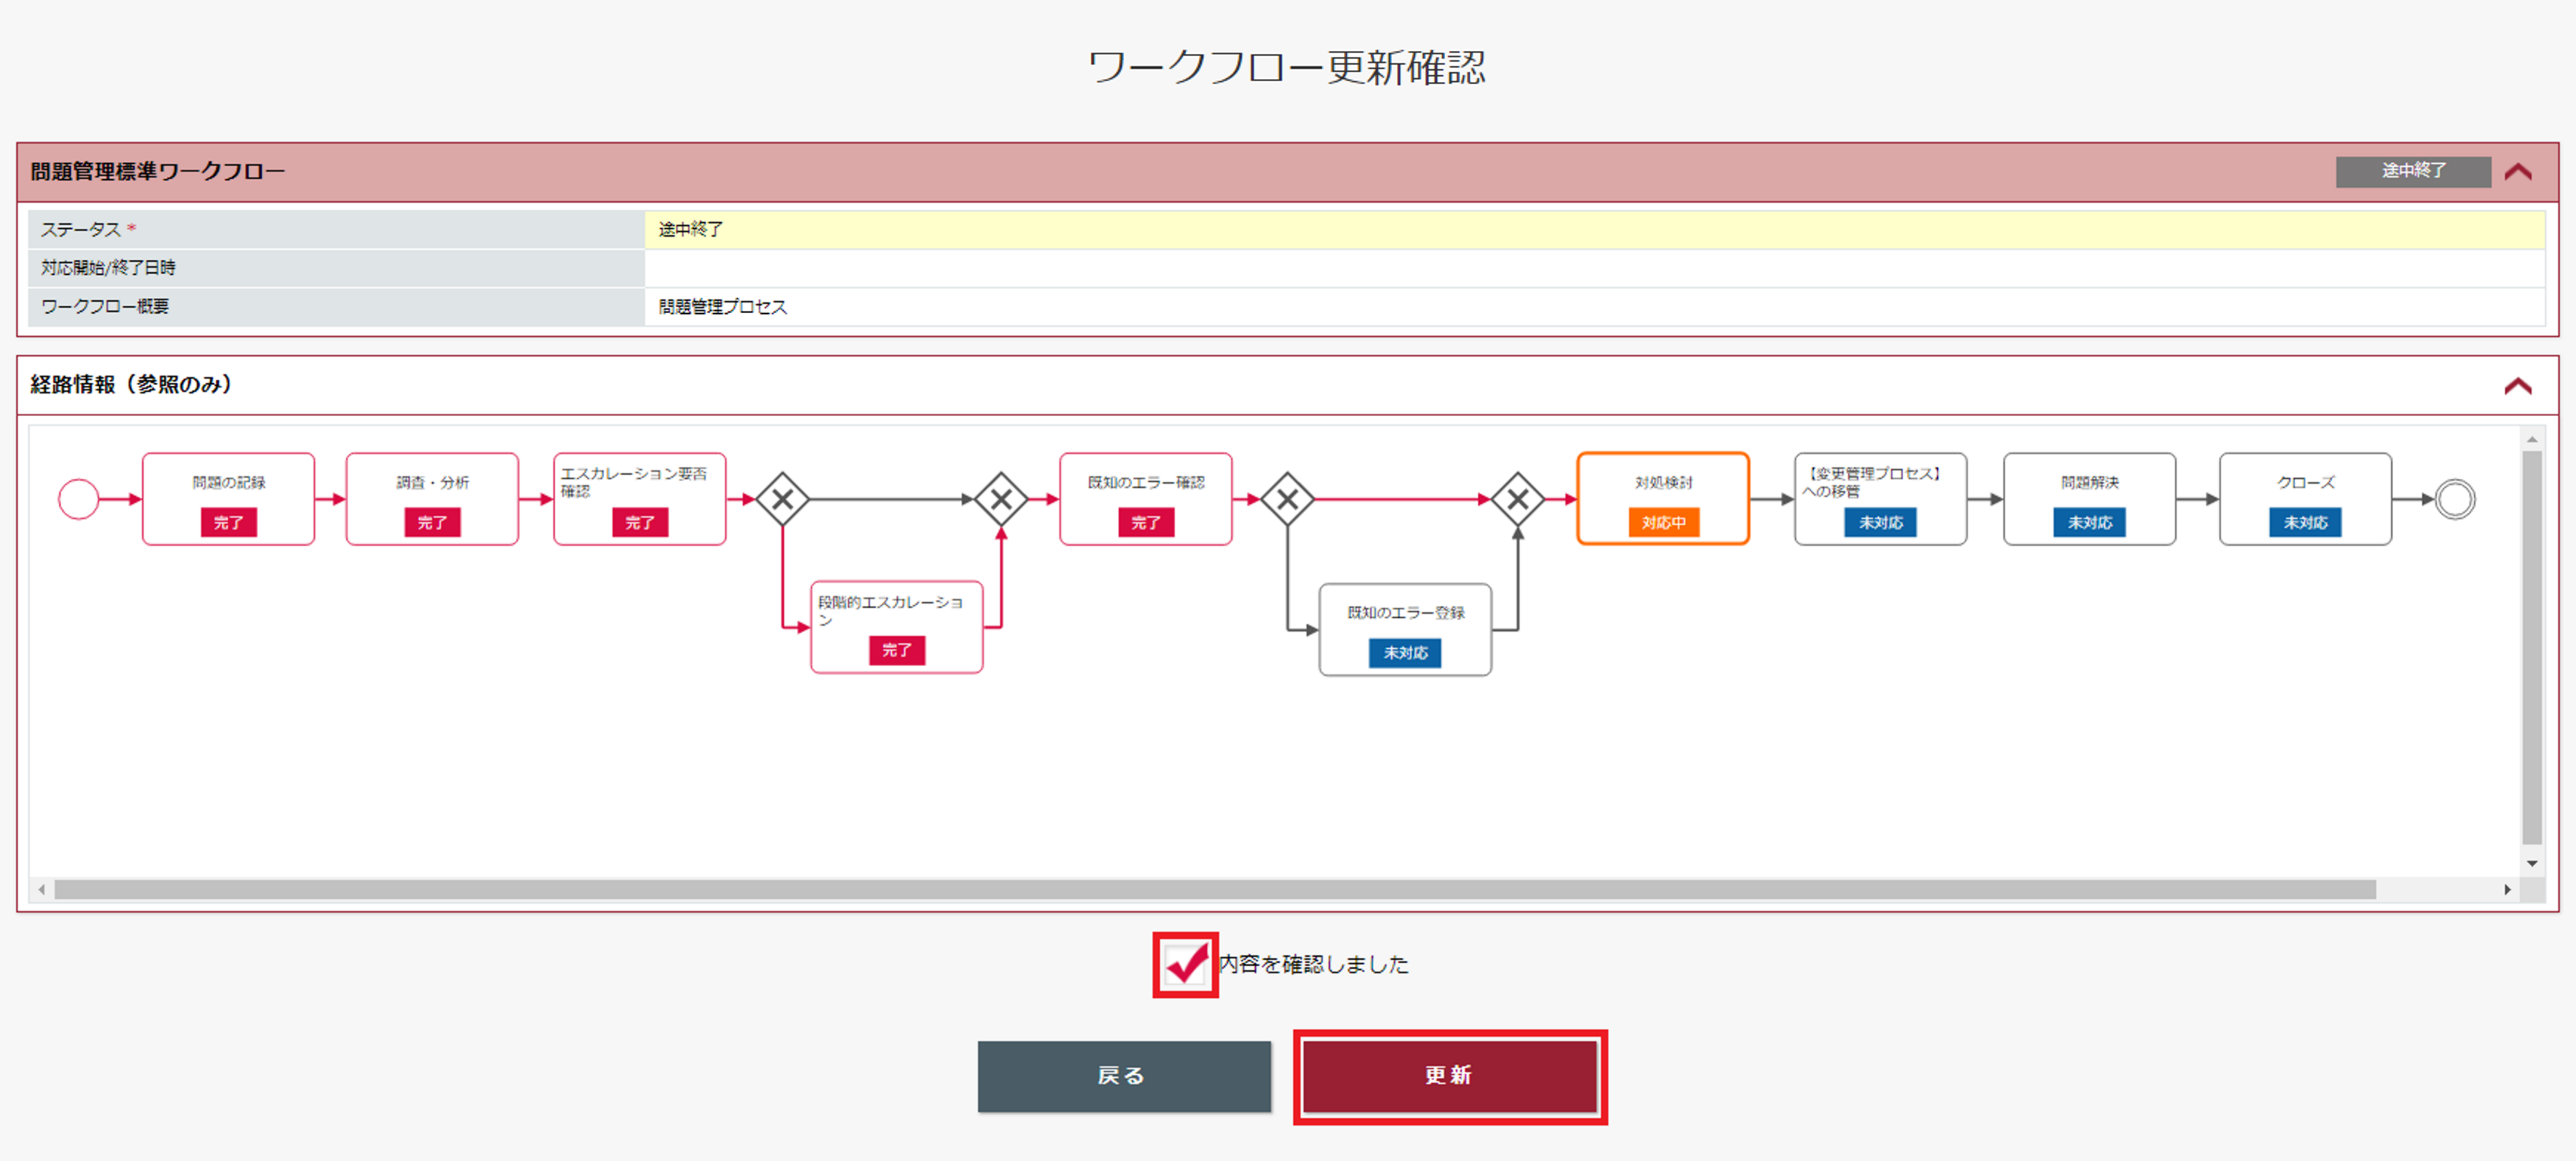Click the diagram vertical scrollbar thumb
This screenshot has width=2576, height=1161.
pyautogui.click(x=2532, y=648)
